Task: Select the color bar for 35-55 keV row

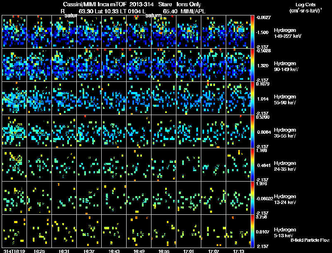Action: tap(252, 131)
